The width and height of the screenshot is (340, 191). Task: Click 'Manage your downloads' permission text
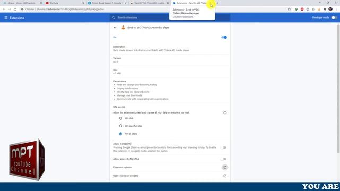coord(129,95)
